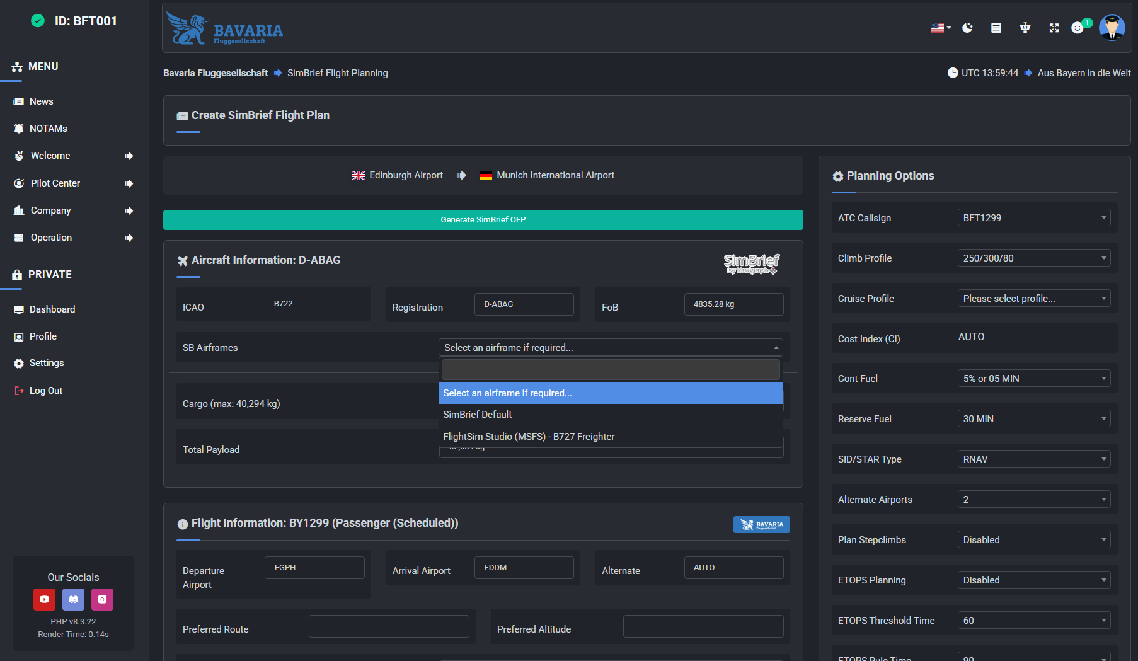1138x661 pixels.
Task: Click the Alternate AUTO field
Action: click(x=734, y=568)
